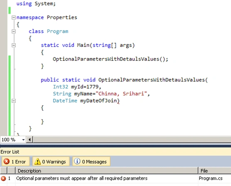Click the Program.cs file cell
Viewport: 231px width, 186px height.
click(x=211, y=179)
